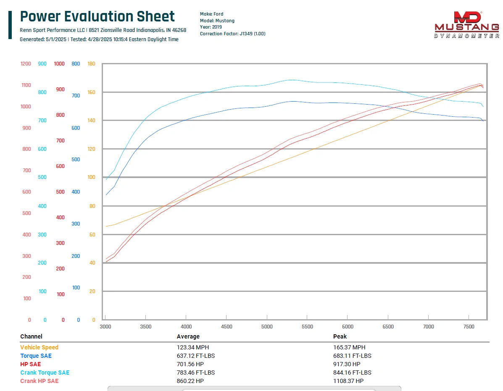Click the 5000 RPM x-axis label

click(x=267, y=327)
